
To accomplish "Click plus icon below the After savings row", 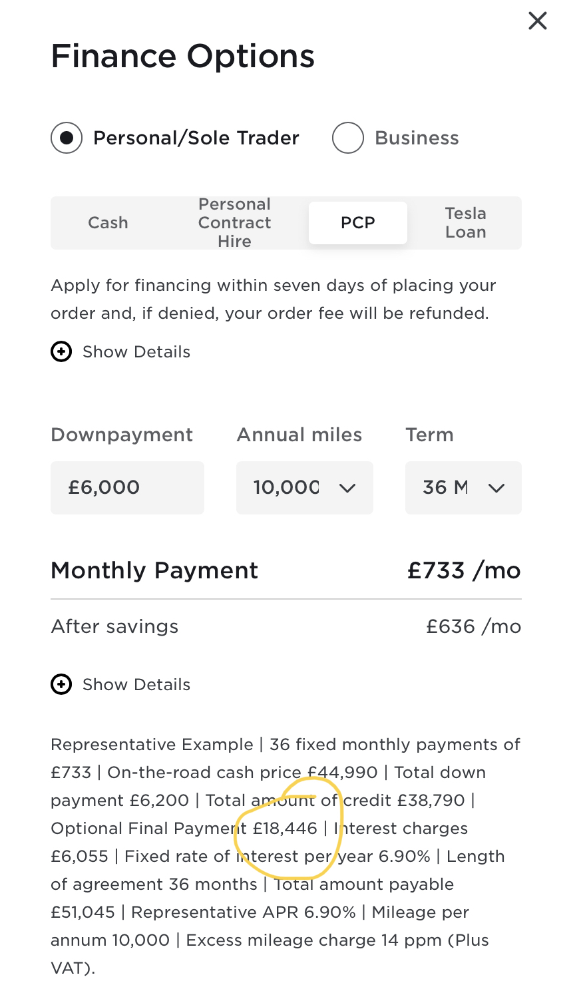I will click(x=61, y=684).
